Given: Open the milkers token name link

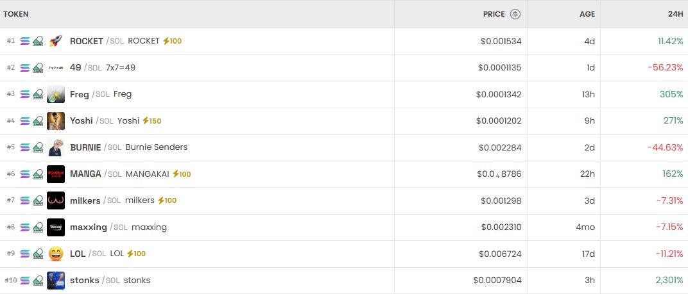Looking at the screenshot, I should [x=85, y=200].
